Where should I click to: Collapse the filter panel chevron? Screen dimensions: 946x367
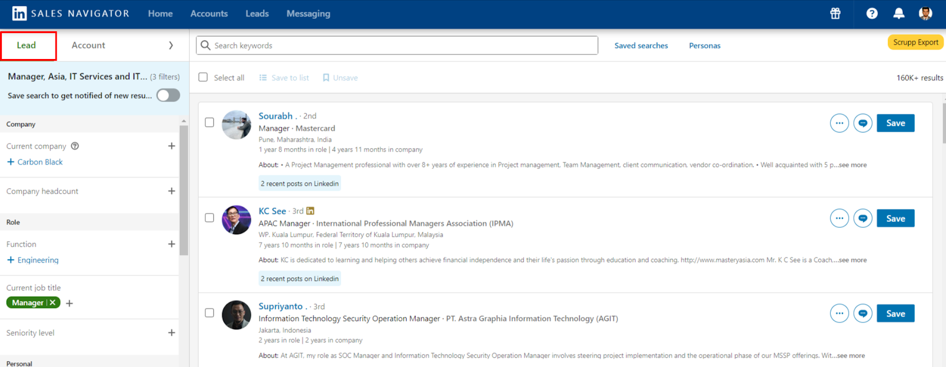click(x=171, y=45)
